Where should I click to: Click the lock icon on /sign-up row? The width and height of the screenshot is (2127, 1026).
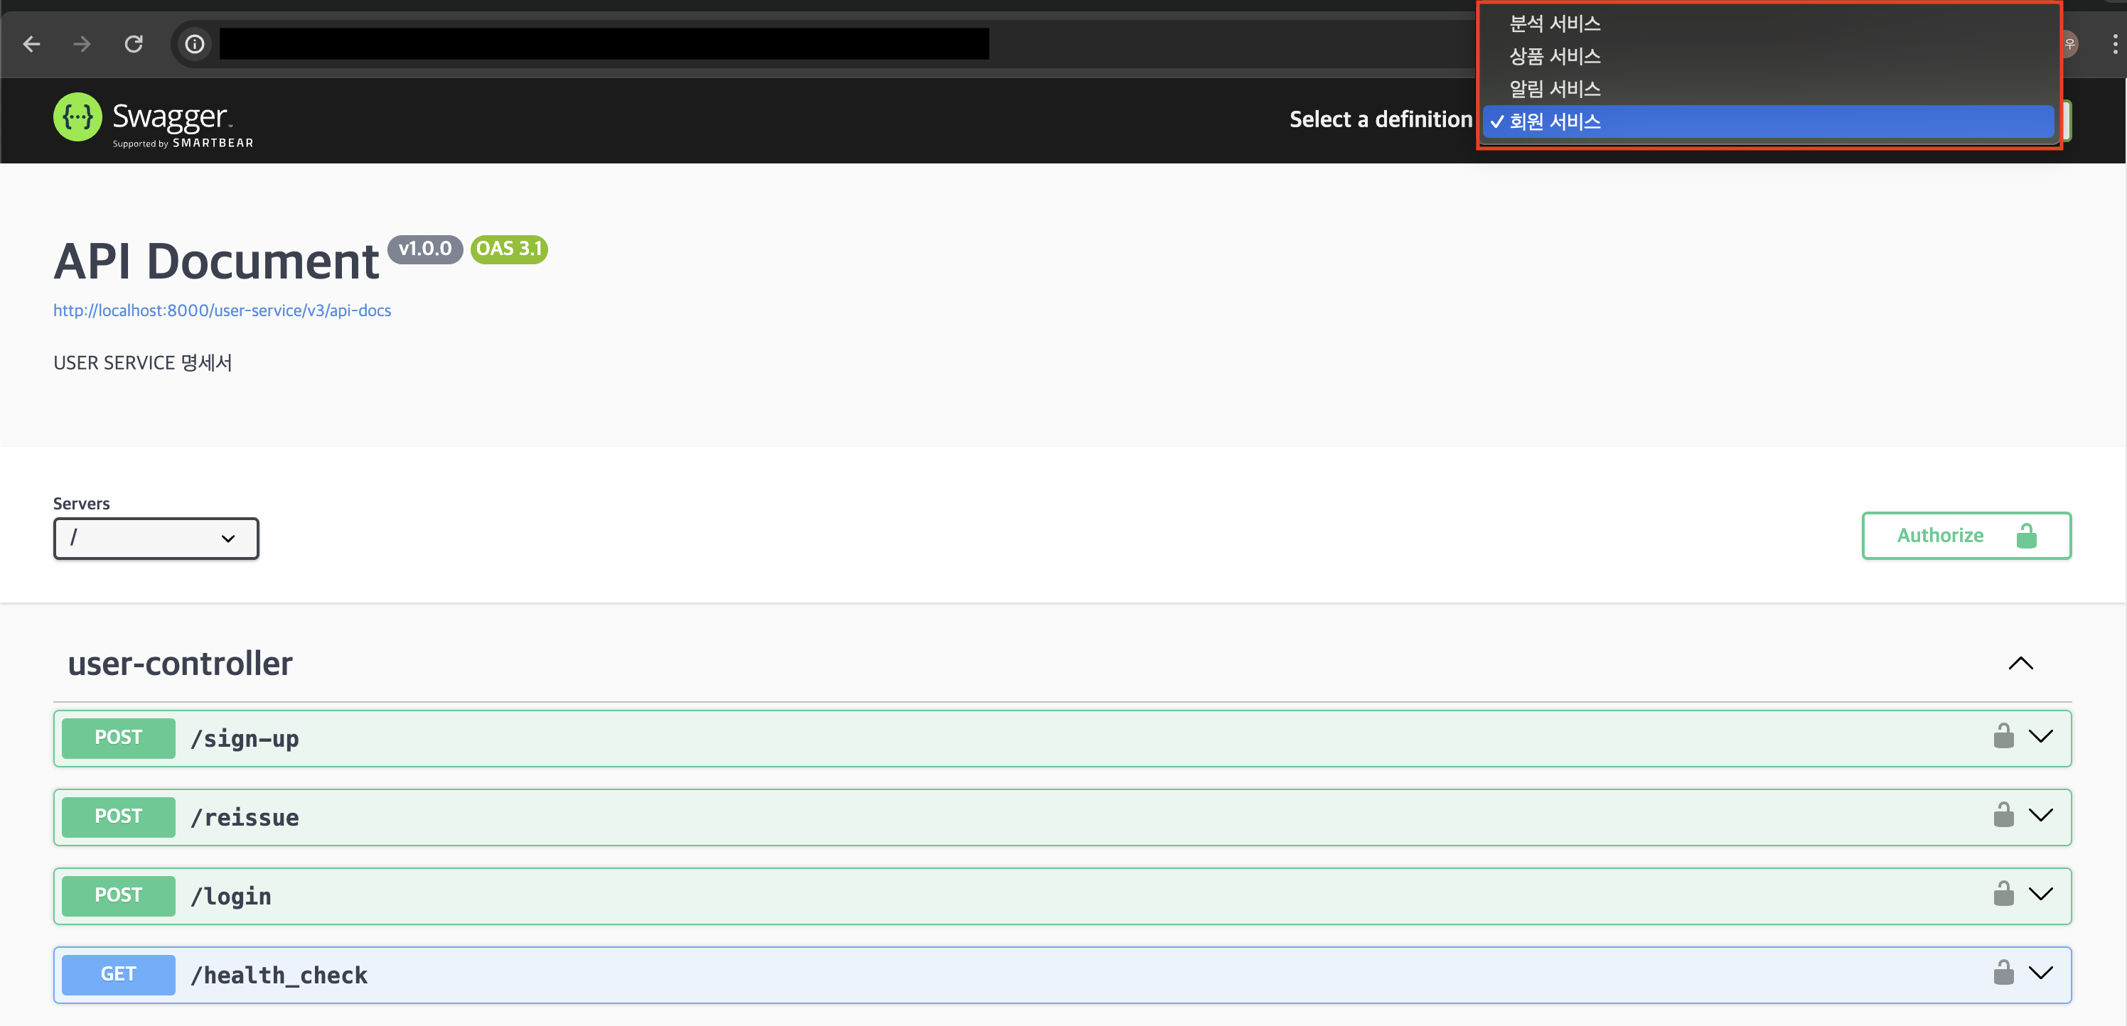pyautogui.click(x=2003, y=735)
